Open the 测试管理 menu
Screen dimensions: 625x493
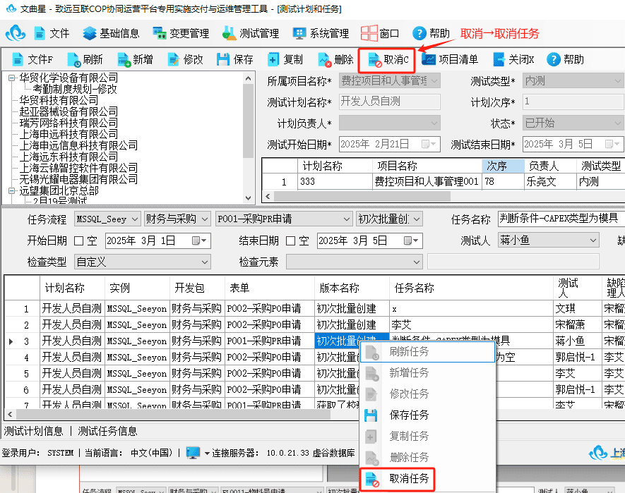click(x=251, y=33)
